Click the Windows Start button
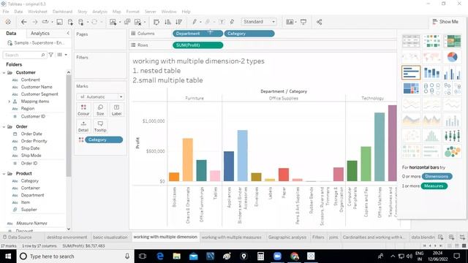 8,256
